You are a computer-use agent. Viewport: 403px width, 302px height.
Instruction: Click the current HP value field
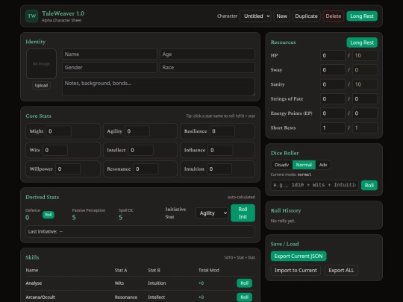(x=333, y=55)
